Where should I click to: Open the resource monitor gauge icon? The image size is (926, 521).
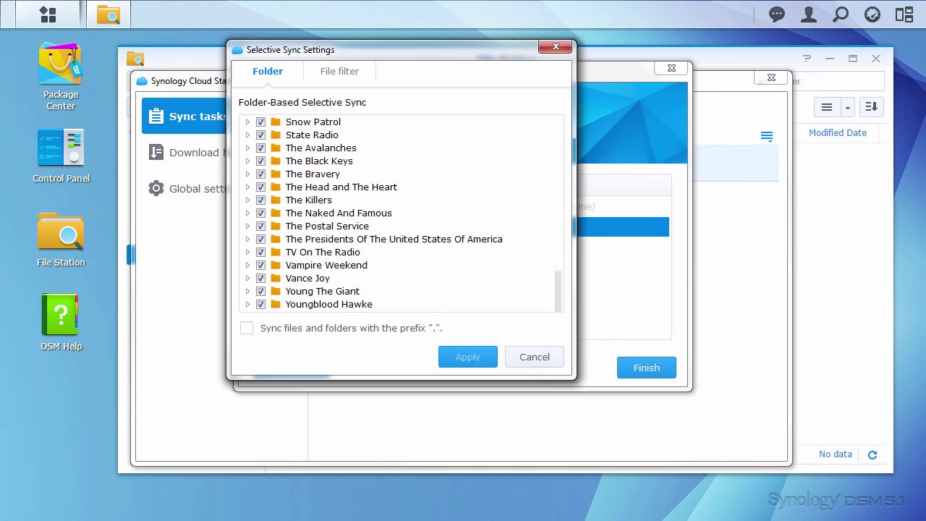(x=872, y=14)
